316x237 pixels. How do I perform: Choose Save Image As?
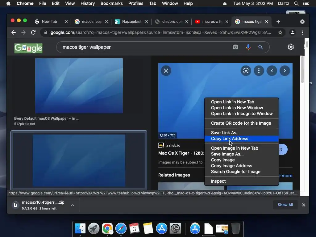click(x=241, y=154)
